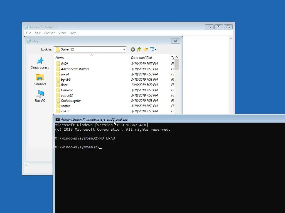Open the File menu in Notepad

(x=28, y=33)
